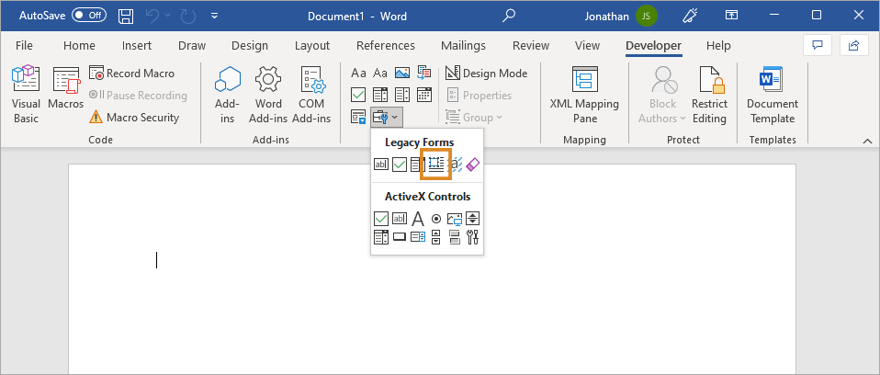The image size is (880, 375).
Task: Open Document Template dialog
Action: (773, 95)
